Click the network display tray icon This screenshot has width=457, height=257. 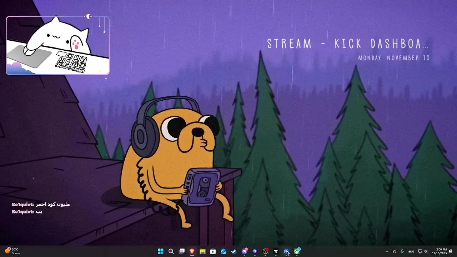point(420,251)
